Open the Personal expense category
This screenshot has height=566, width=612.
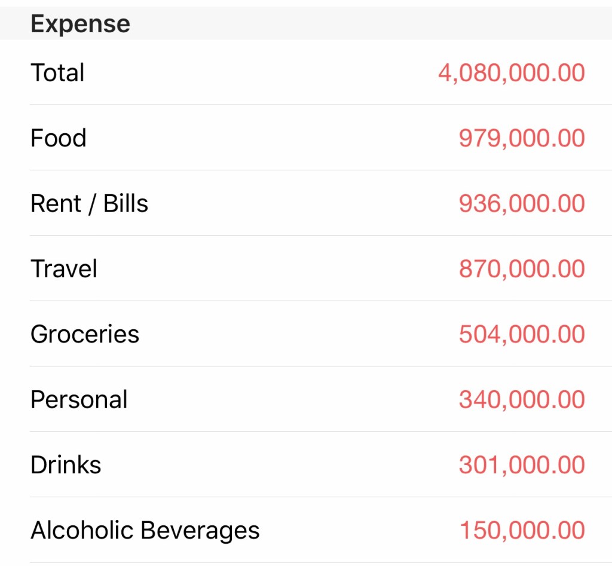tap(79, 400)
